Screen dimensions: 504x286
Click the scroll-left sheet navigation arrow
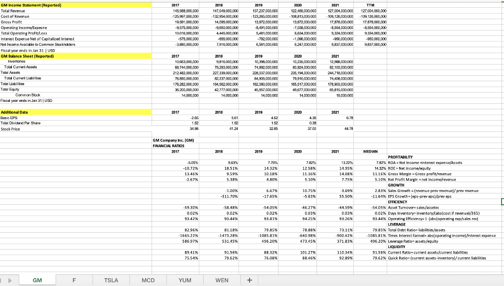[4, 280]
